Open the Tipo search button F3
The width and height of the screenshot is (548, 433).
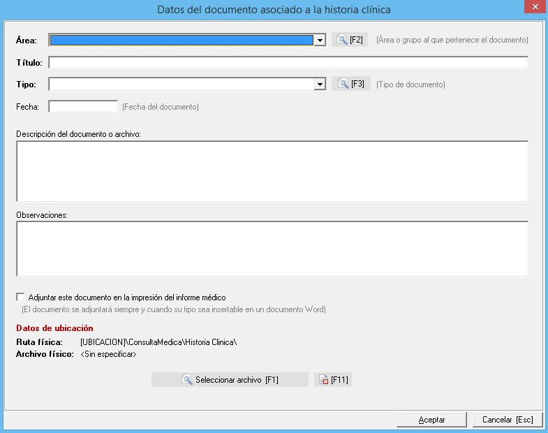click(351, 84)
